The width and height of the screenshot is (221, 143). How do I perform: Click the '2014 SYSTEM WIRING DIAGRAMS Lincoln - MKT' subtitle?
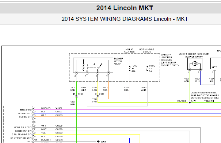125,19
